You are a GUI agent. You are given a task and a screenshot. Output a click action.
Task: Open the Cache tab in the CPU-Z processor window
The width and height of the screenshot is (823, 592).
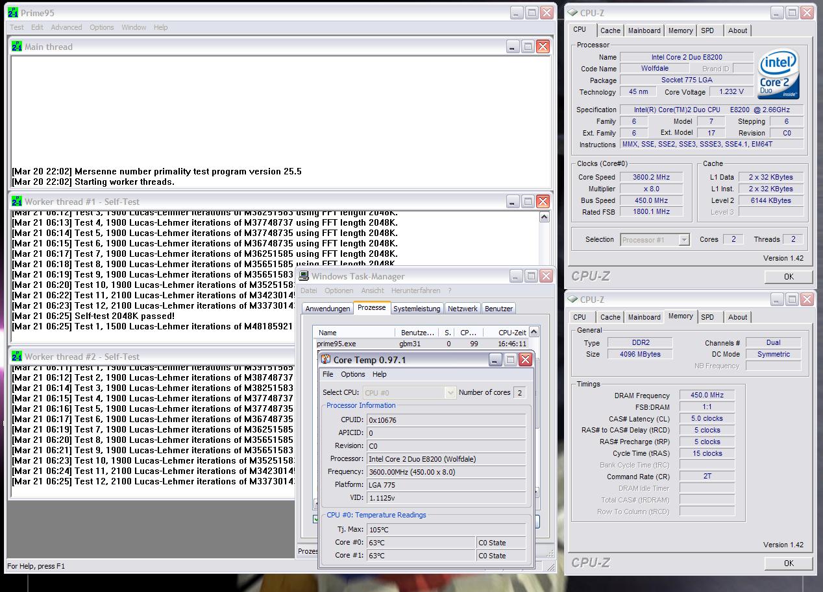[610, 30]
